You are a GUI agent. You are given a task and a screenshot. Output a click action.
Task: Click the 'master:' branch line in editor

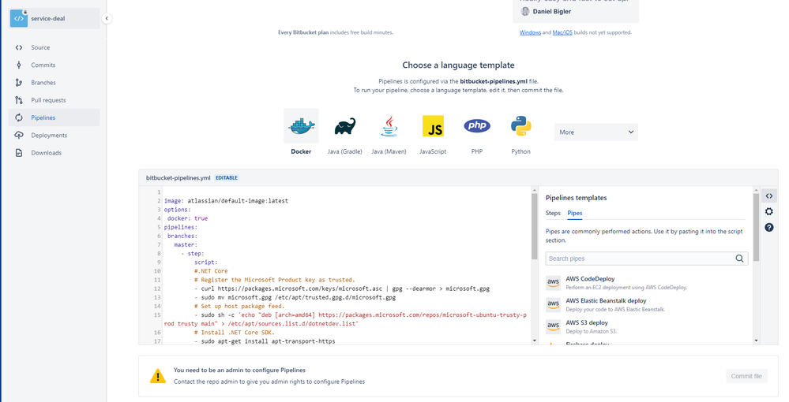pos(186,244)
